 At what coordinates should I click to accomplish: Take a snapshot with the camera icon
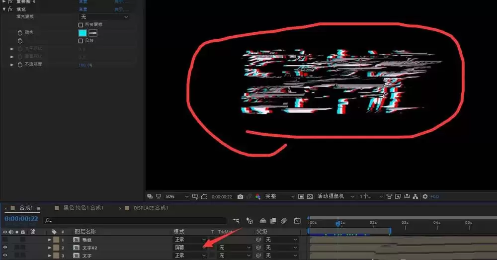[240, 196]
